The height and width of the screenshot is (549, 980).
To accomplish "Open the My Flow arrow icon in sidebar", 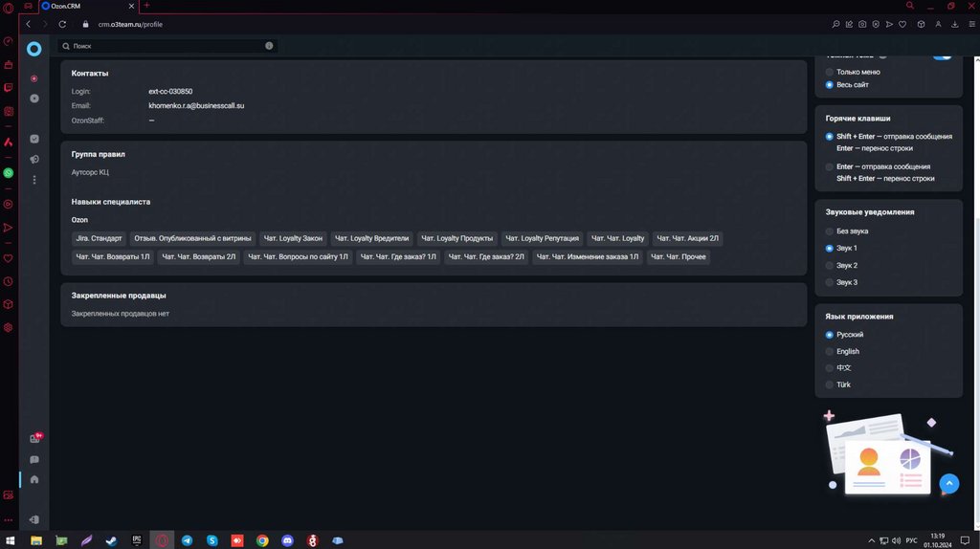I will click(8, 228).
